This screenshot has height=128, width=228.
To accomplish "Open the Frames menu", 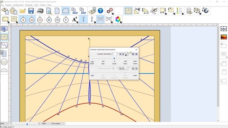I will [x=43, y=5].
